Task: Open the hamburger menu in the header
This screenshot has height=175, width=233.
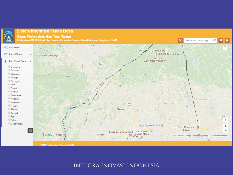Action: [221, 41]
